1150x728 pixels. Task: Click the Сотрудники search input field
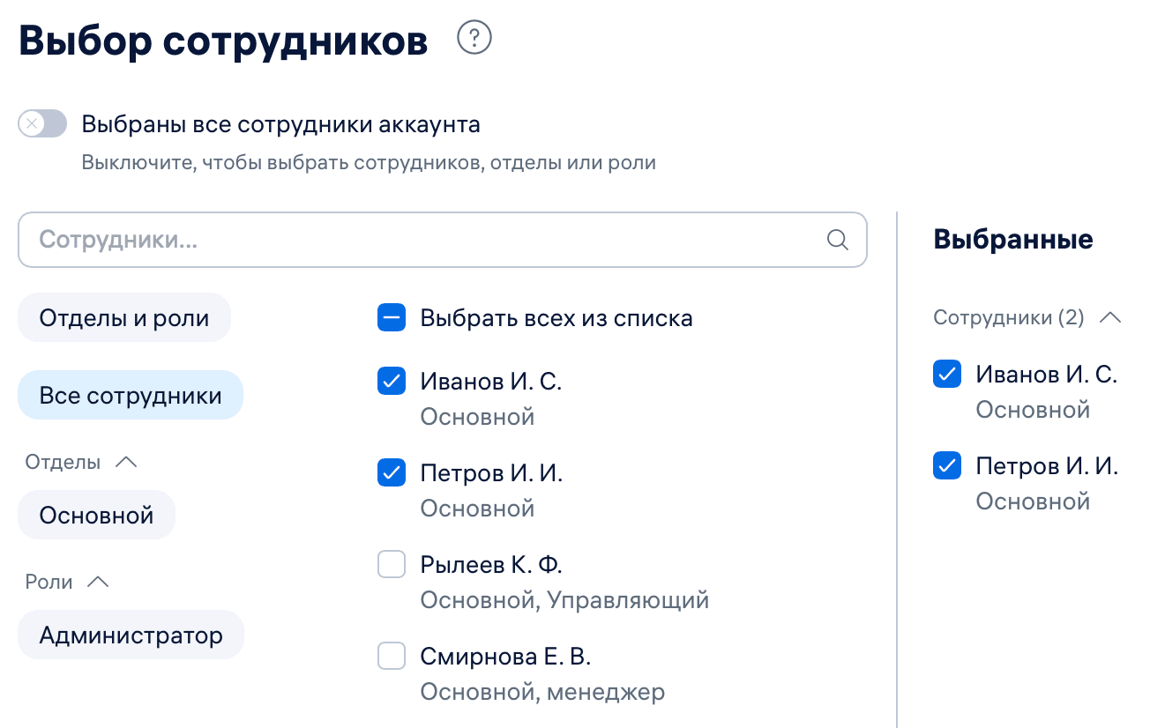pyautogui.click(x=353, y=239)
